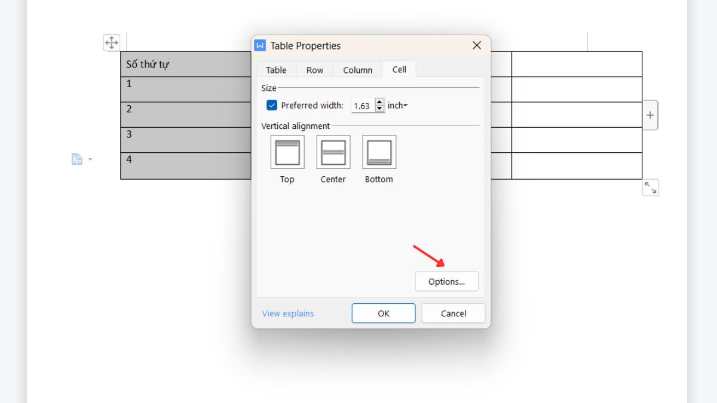Screen dimensions: 717x403
Task: Open the View explains link
Action: [287, 313]
